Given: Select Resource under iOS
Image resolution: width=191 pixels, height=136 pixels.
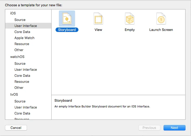Looking at the screenshot, I should [22, 44].
